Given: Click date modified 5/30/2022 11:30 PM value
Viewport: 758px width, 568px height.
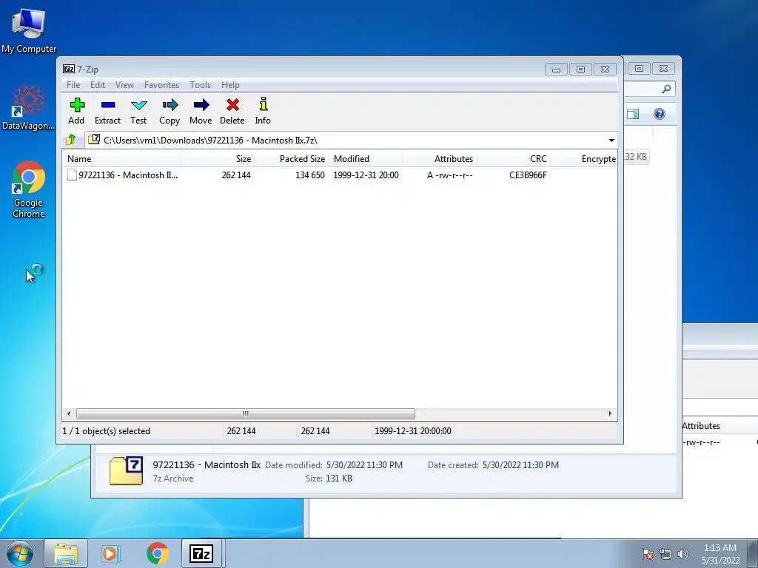Looking at the screenshot, I should coord(364,465).
